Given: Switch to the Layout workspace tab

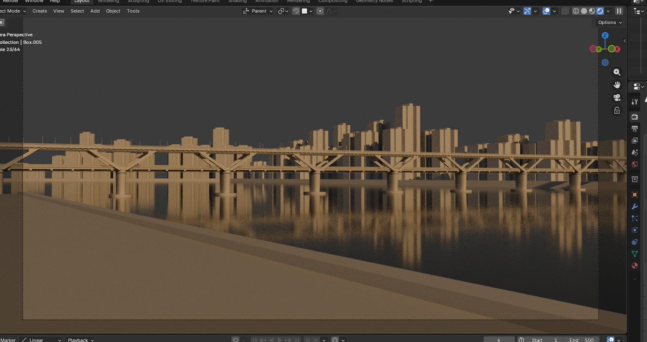Looking at the screenshot, I should point(82,2).
